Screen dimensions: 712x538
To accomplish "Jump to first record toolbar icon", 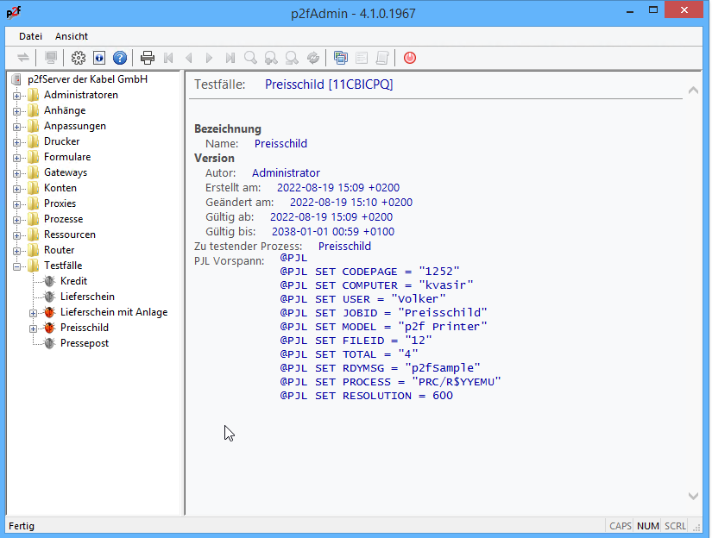I will (x=168, y=58).
